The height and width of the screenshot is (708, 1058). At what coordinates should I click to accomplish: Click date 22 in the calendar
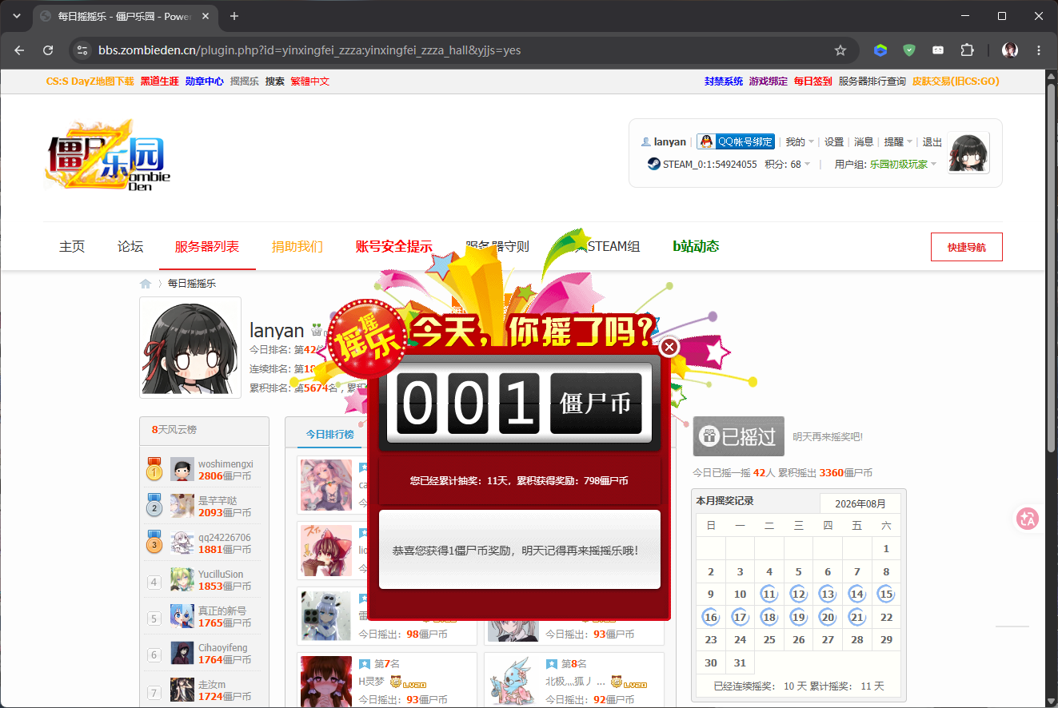886,617
